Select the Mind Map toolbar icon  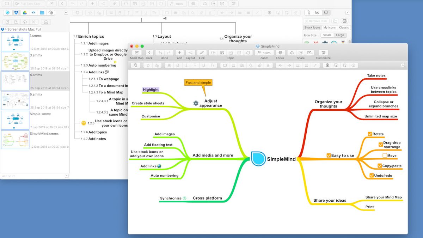point(136,53)
